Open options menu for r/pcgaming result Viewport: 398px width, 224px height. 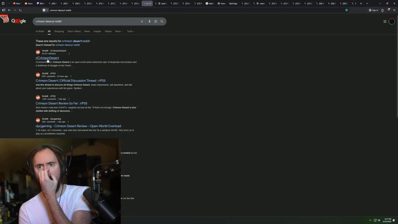tap(68, 122)
